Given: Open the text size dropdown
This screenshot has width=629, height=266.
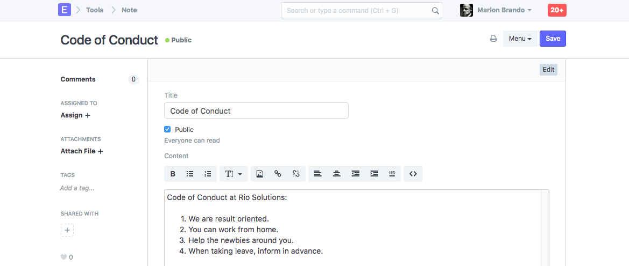Looking at the screenshot, I should [x=234, y=174].
